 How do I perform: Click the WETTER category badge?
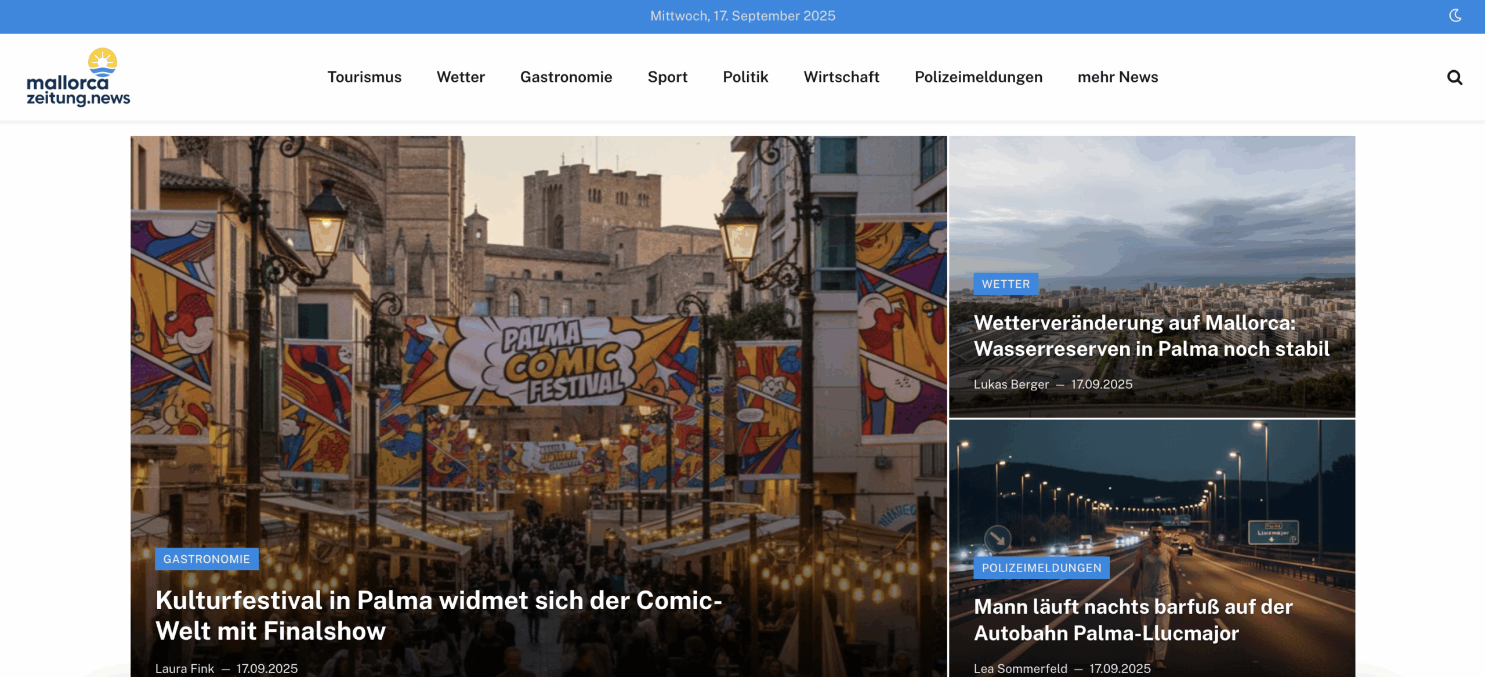(1005, 284)
